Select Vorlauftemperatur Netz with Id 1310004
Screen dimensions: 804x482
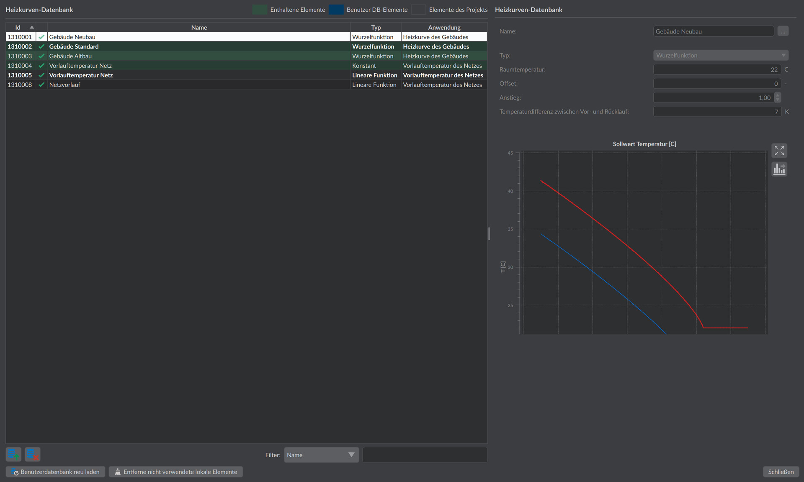pyautogui.click(x=246, y=66)
